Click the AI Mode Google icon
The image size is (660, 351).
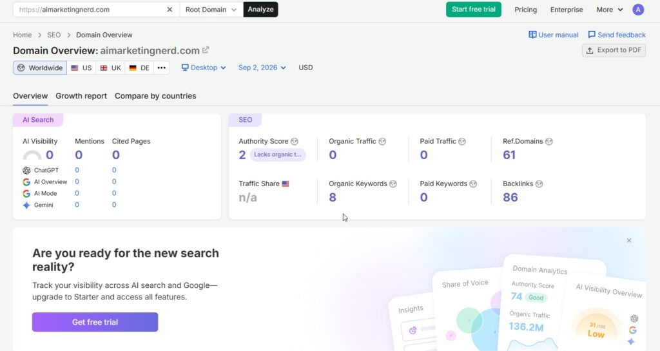pyautogui.click(x=26, y=193)
